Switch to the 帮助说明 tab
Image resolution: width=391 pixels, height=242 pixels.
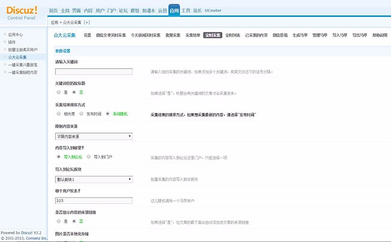[380, 35]
